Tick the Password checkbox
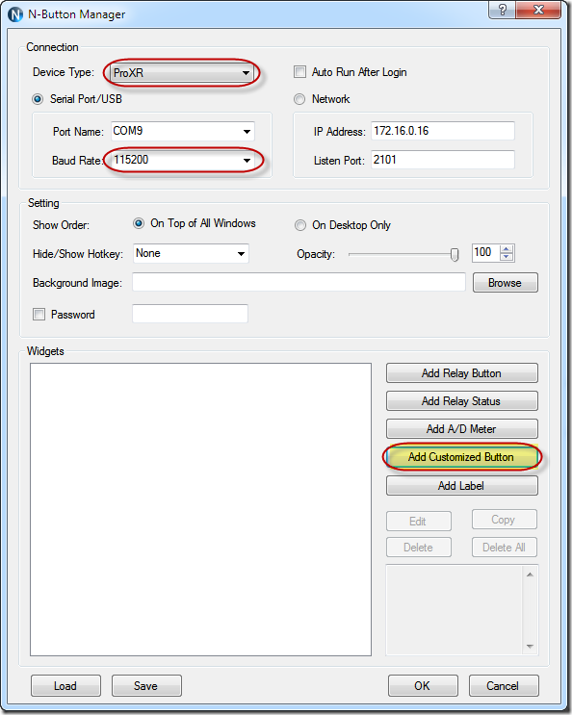Viewport: 572px width, 715px height. [39, 314]
